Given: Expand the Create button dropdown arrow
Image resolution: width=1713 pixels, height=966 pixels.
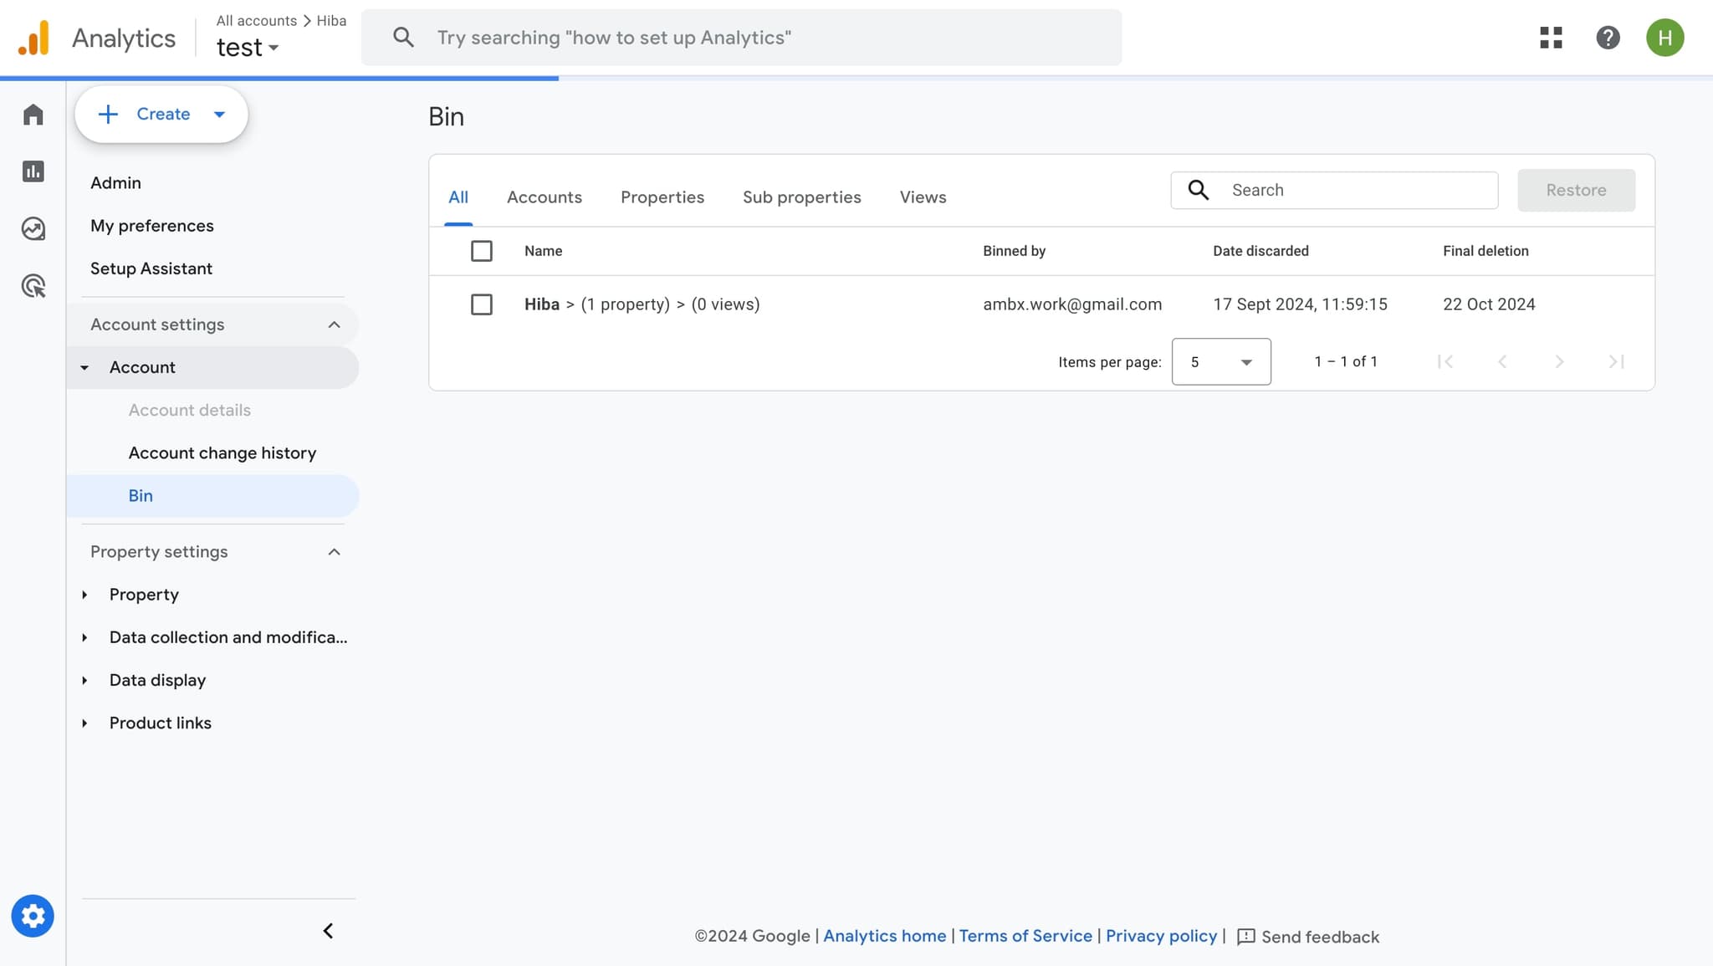Looking at the screenshot, I should coord(219,115).
